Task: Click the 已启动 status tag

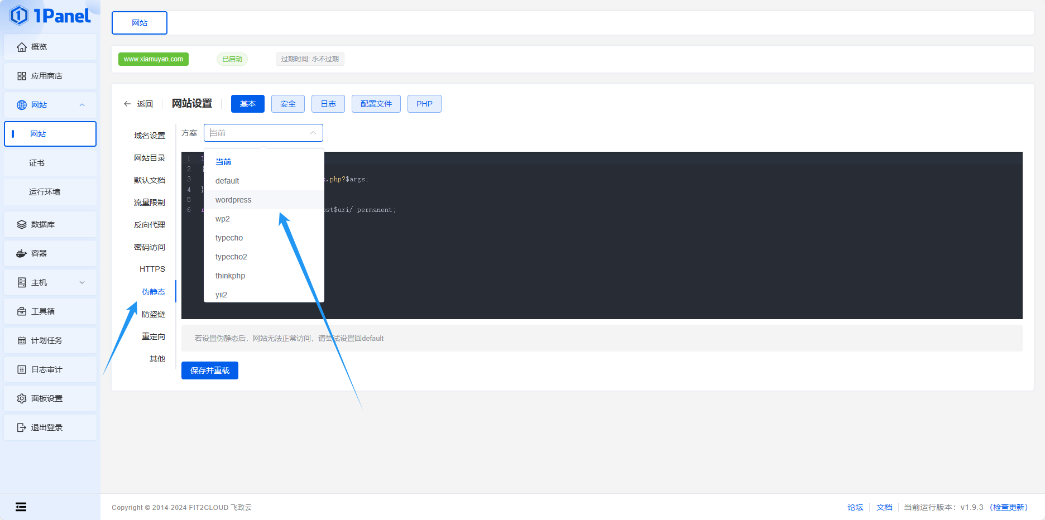Action: [x=232, y=59]
